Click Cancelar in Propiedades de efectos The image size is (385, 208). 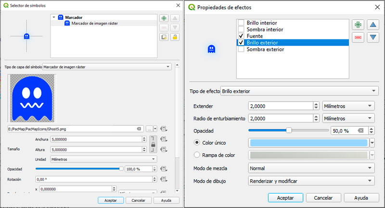[x=323, y=198]
